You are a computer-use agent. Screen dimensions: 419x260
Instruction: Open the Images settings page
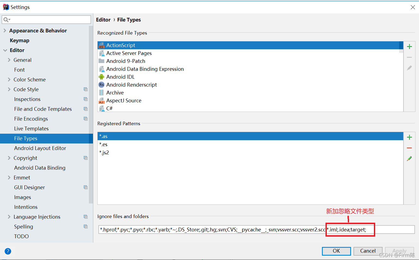(23, 197)
